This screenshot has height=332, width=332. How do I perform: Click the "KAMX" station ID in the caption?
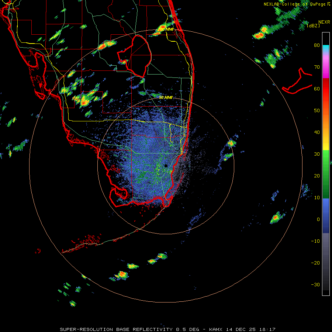(x=216, y=329)
